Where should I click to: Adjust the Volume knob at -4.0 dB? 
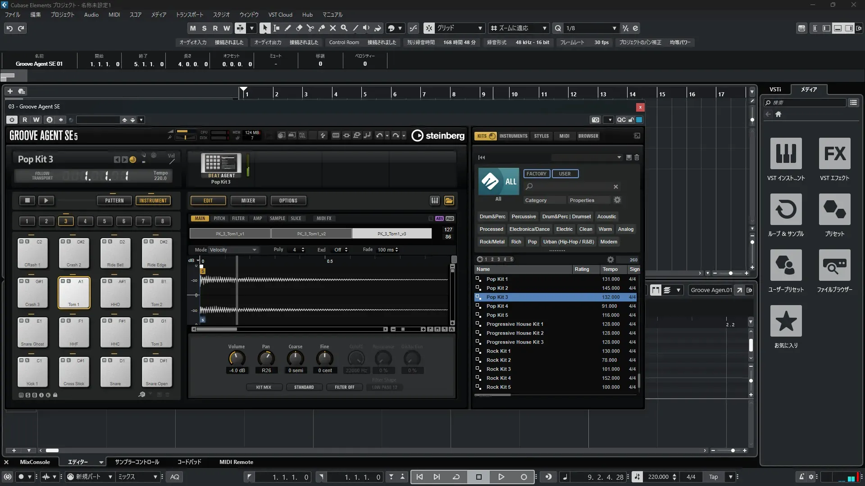[237, 359]
